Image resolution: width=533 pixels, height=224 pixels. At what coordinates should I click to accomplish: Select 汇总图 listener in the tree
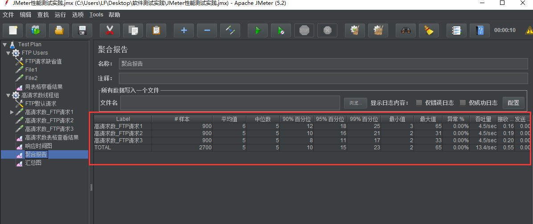33,163
